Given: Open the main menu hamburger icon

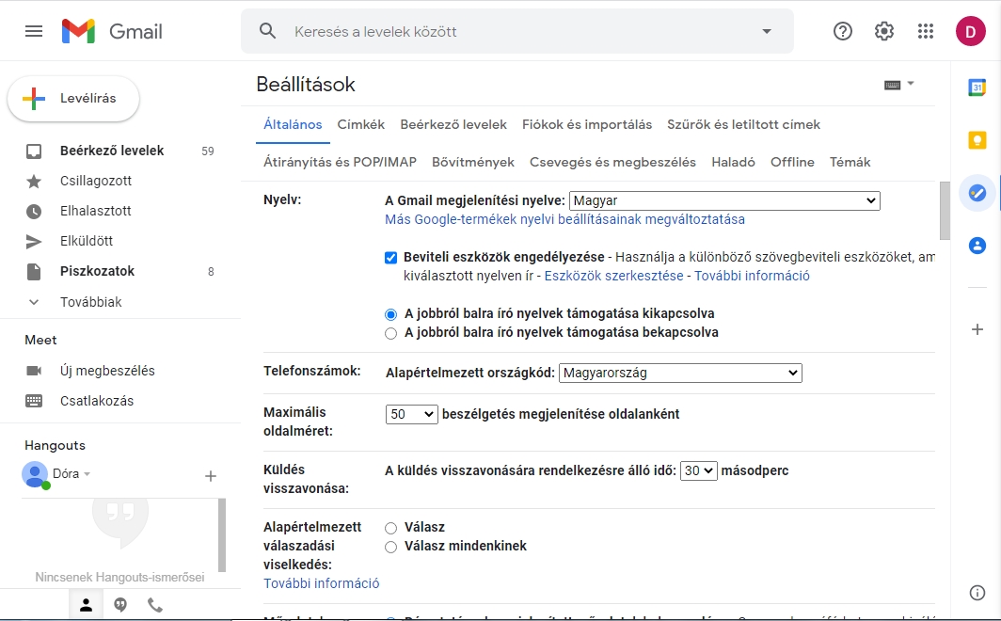Looking at the screenshot, I should pyautogui.click(x=34, y=31).
